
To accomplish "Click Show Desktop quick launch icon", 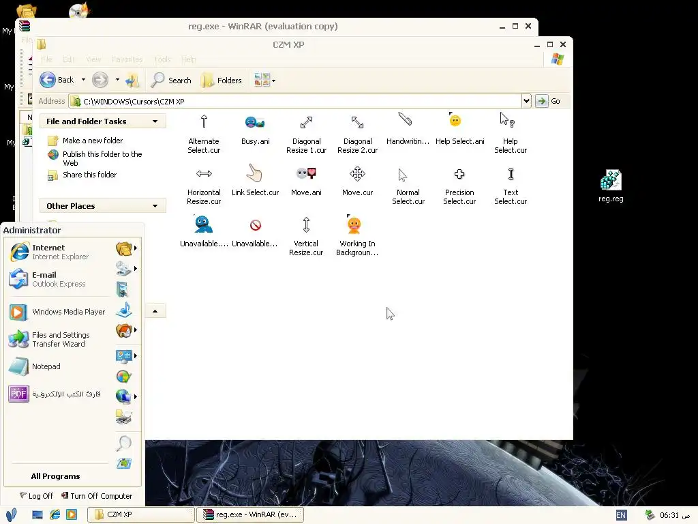I will [x=37, y=514].
